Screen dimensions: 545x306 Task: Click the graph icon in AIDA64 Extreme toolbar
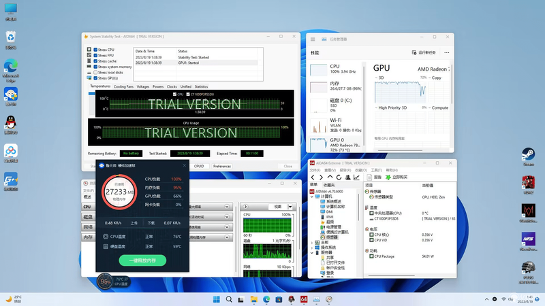coord(356,177)
